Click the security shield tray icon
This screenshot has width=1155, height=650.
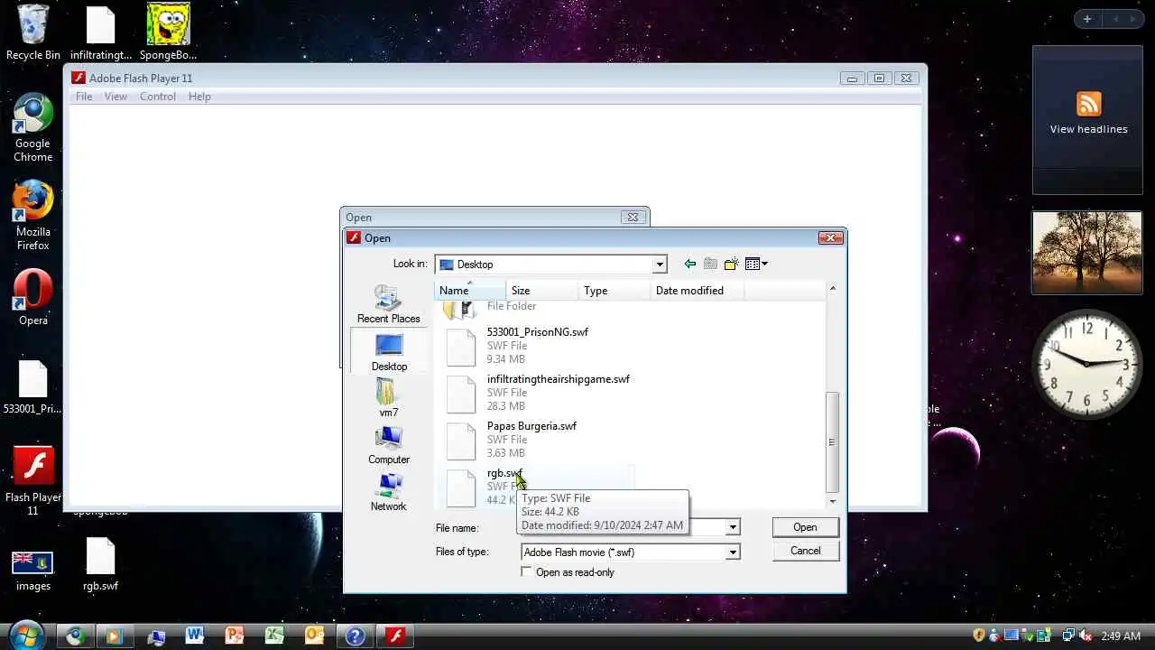point(978,636)
